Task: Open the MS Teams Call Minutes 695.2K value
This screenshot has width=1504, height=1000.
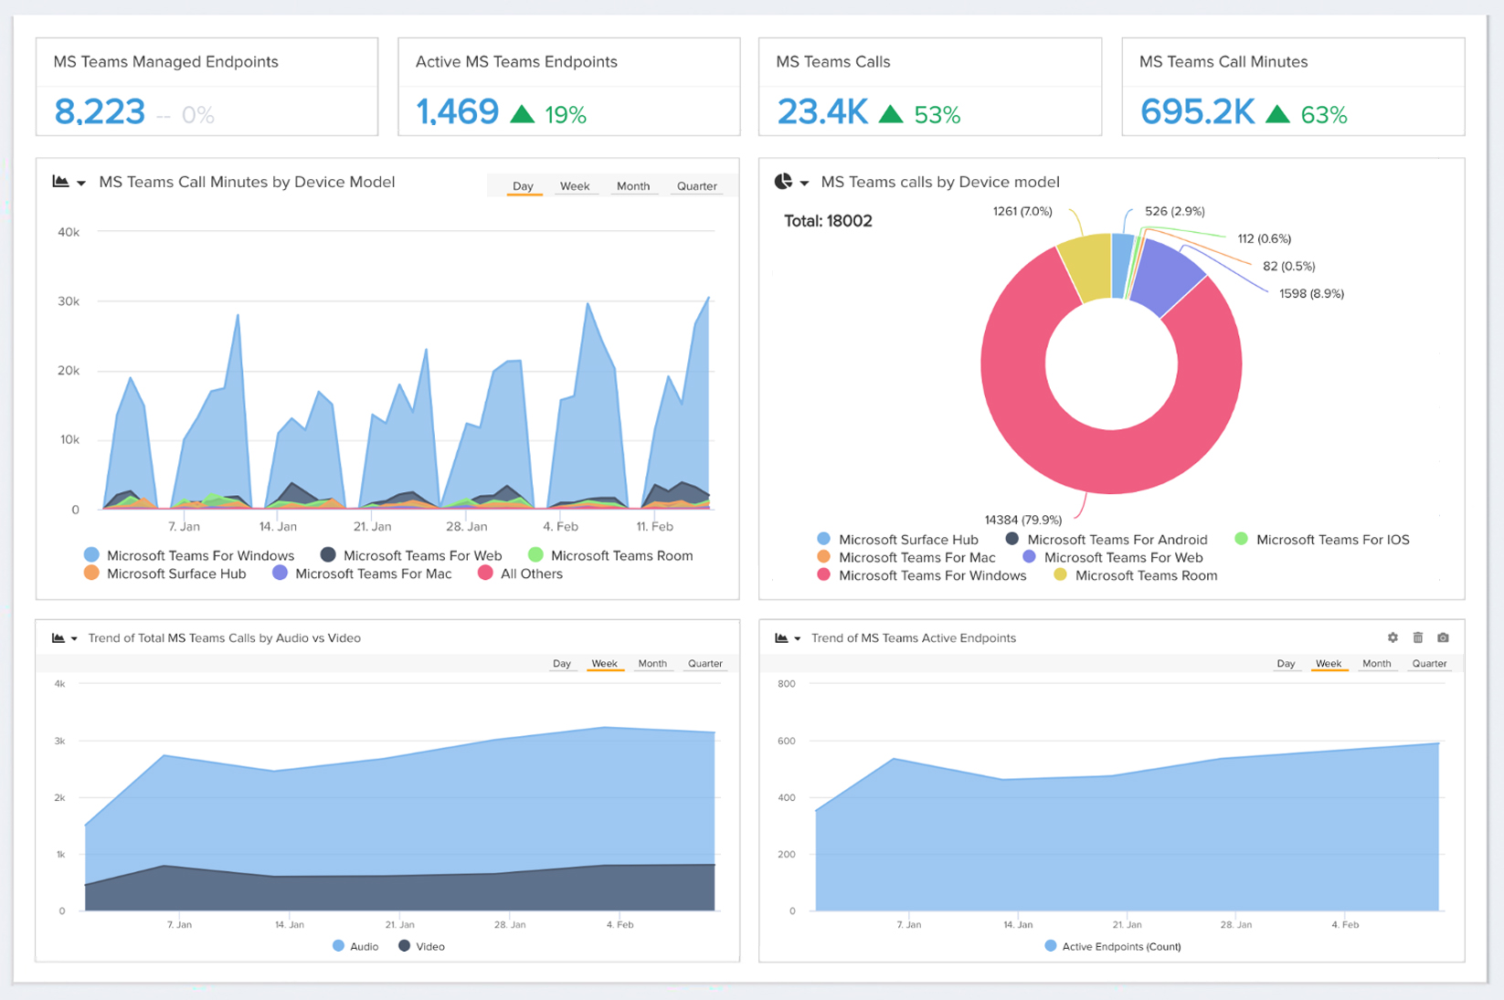Action: pyautogui.click(x=1197, y=112)
